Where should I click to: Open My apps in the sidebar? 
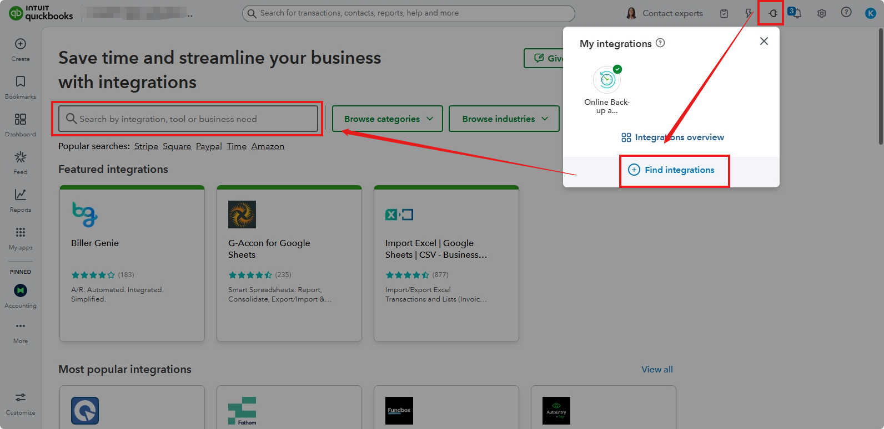pos(21,238)
